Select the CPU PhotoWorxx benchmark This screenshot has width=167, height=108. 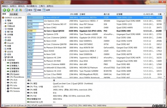point(15,77)
